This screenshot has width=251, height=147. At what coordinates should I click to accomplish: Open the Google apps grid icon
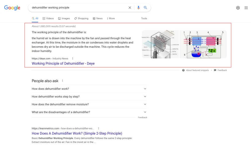[x=246, y=8]
